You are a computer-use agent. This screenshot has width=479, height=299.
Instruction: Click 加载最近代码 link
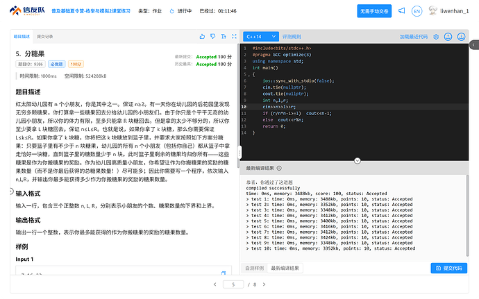414,37
